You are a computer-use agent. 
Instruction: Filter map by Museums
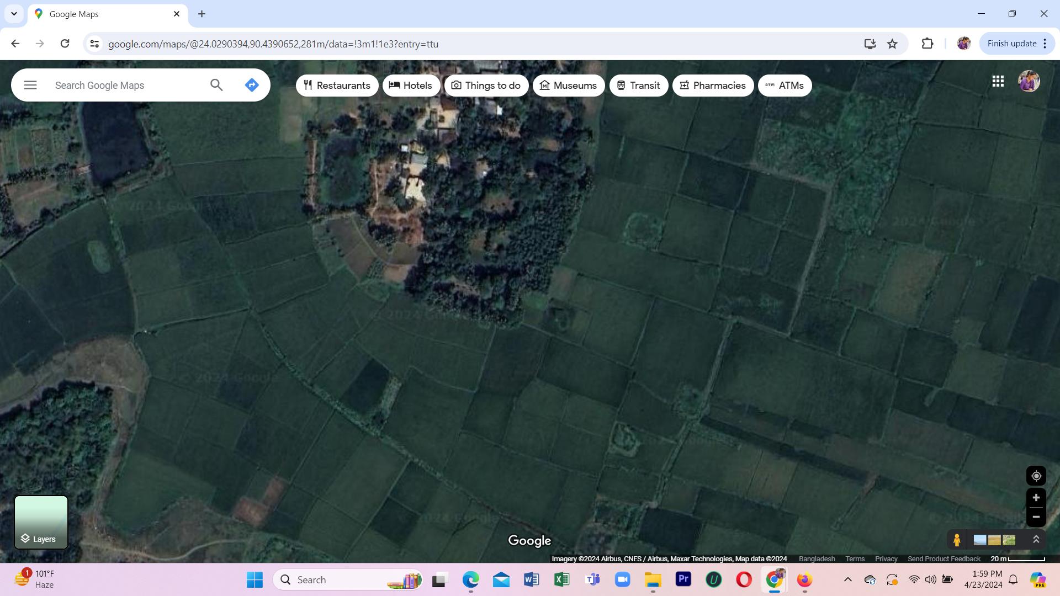tap(569, 86)
